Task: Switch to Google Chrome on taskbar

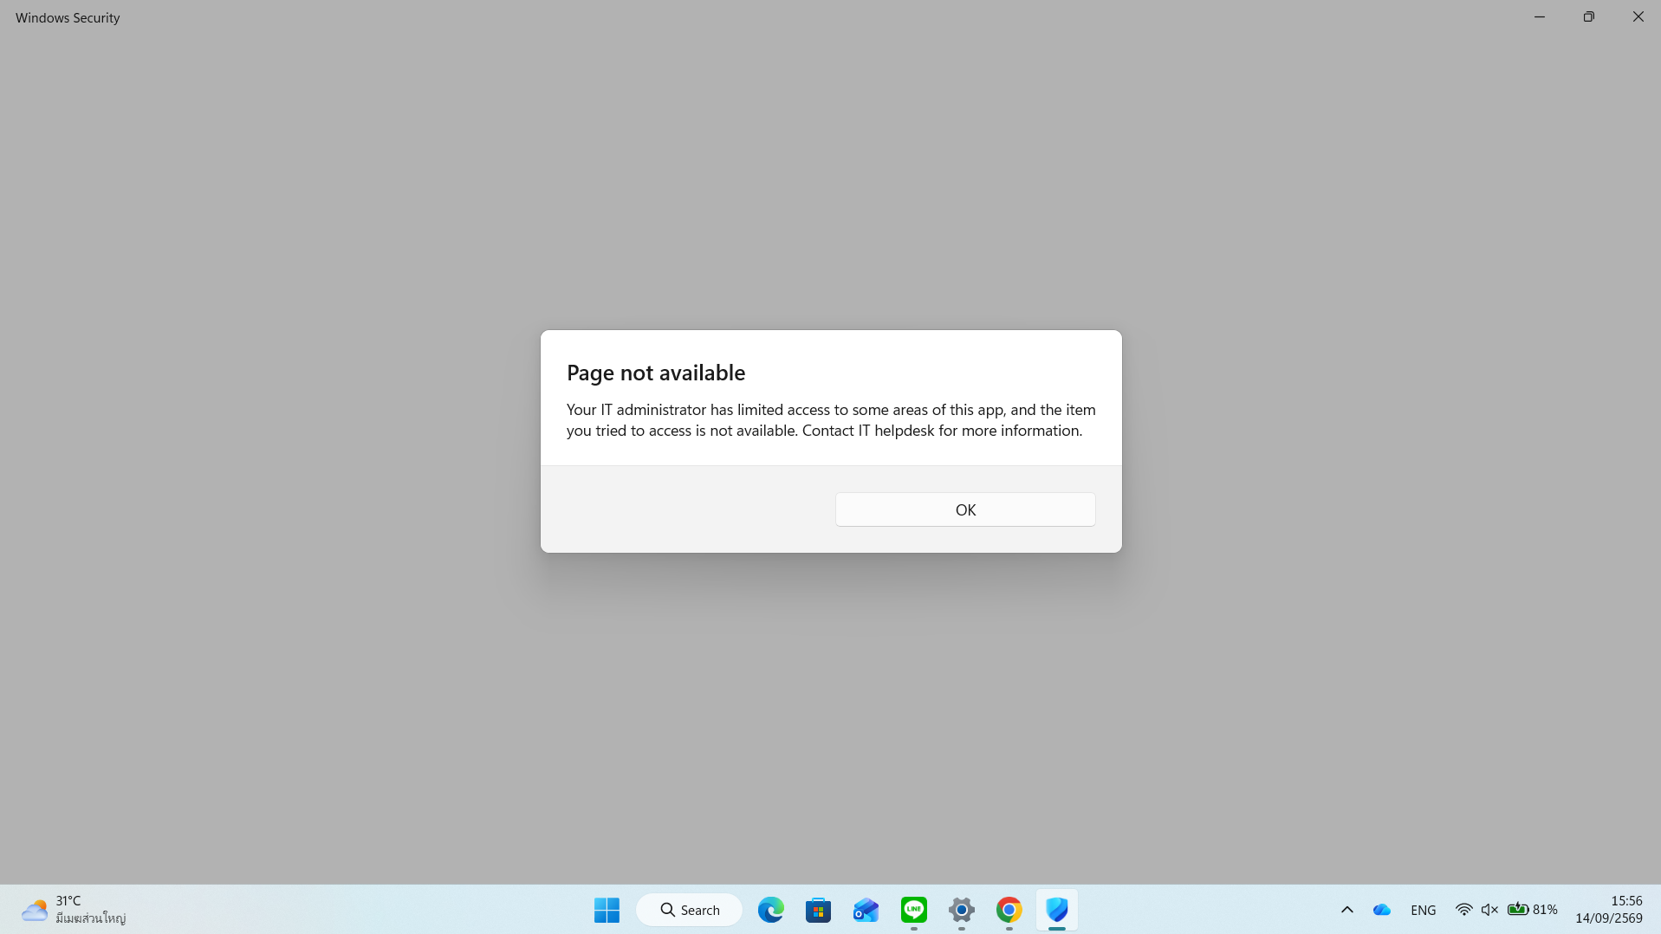Action: [1009, 910]
